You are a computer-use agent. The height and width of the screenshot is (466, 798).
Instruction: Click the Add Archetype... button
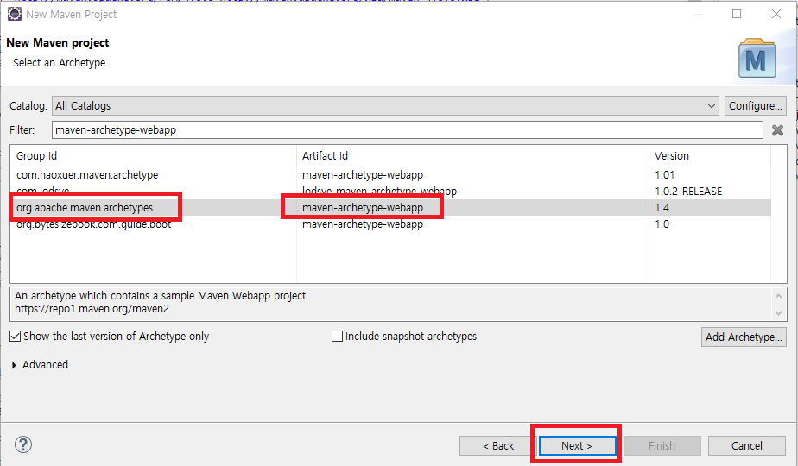pyautogui.click(x=744, y=337)
